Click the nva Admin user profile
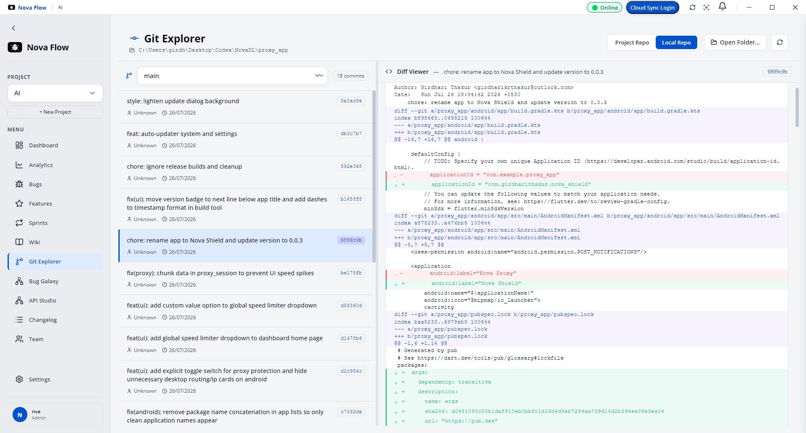 (55, 415)
